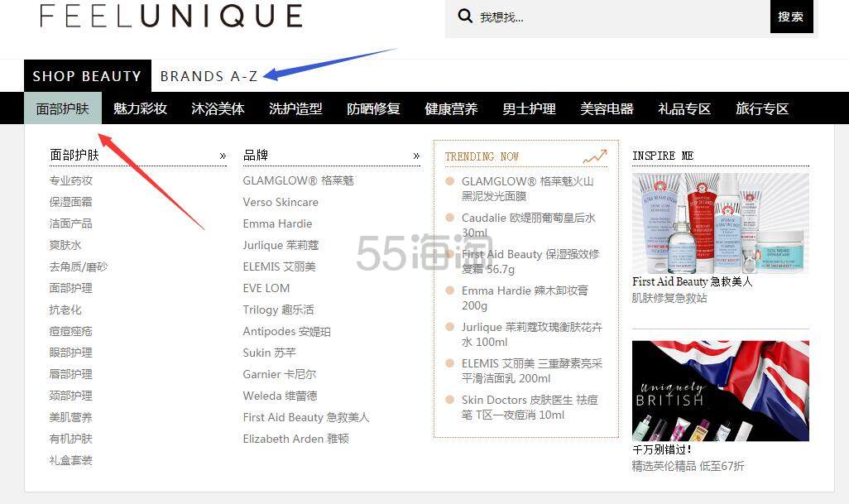The height and width of the screenshot is (504, 849).
Task: Open the 旅行专区 navigation menu
Action: 762,108
